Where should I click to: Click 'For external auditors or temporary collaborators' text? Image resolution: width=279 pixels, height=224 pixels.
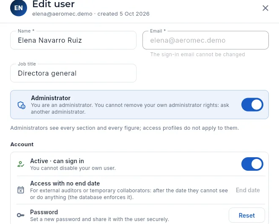coord(129,194)
